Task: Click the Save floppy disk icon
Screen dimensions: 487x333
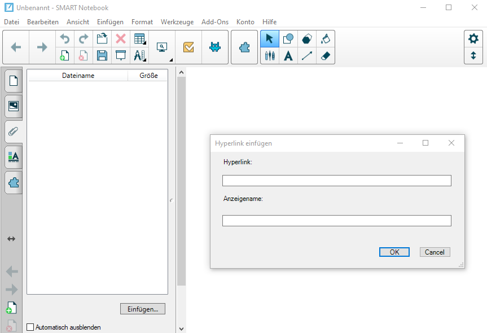Action: click(x=102, y=55)
